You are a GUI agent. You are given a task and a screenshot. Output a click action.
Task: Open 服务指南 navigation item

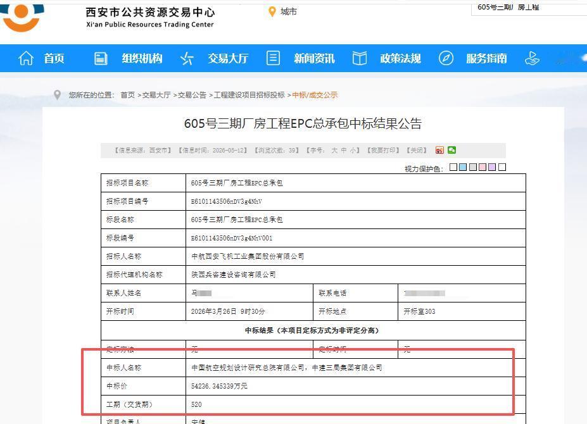click(486, 58)
